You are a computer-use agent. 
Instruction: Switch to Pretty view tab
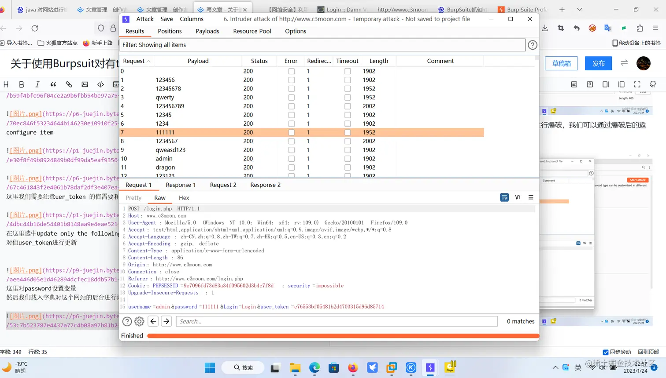coord(133,198)
